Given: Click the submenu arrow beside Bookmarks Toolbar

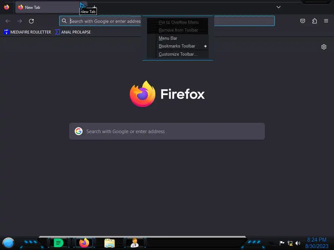Looking at the screenshot, I should (205, 46).
